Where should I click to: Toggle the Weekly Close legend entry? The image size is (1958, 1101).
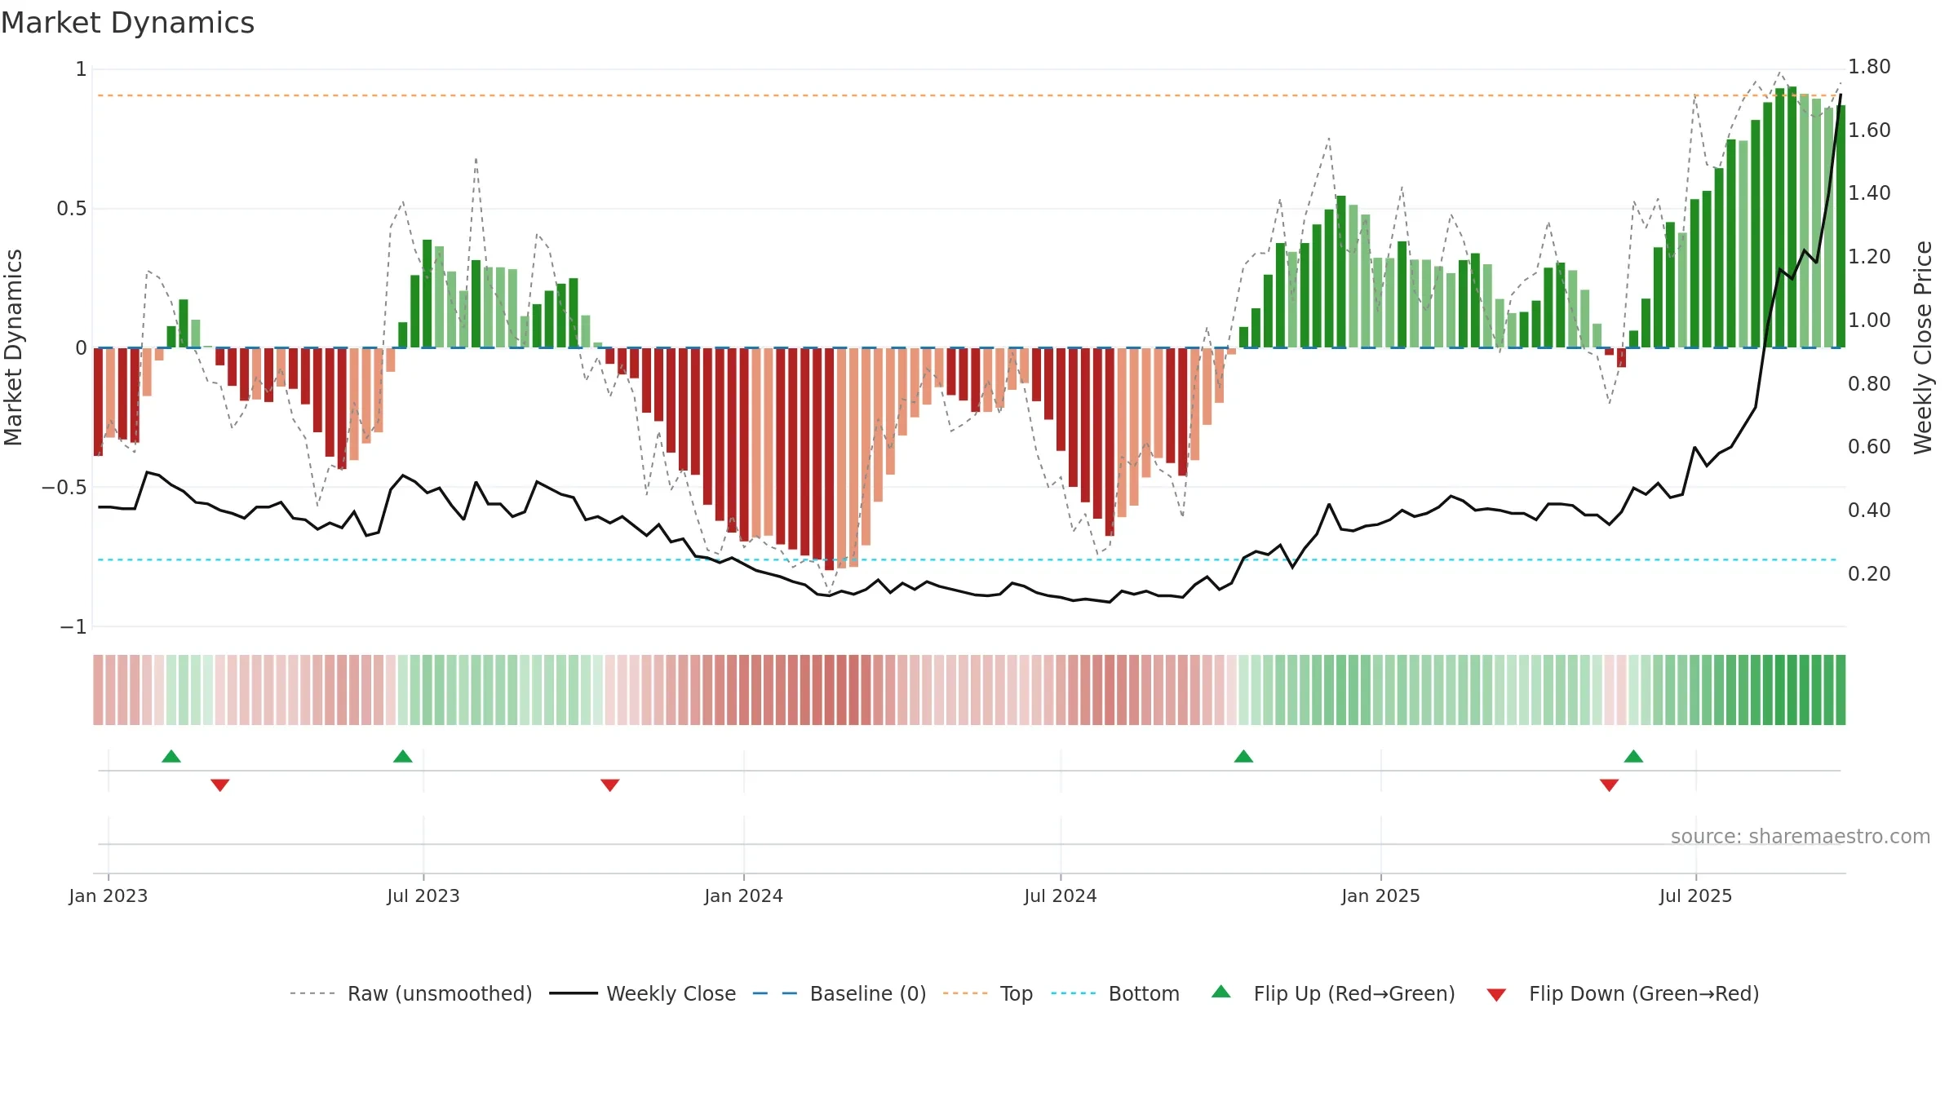[x=643, y=993]
